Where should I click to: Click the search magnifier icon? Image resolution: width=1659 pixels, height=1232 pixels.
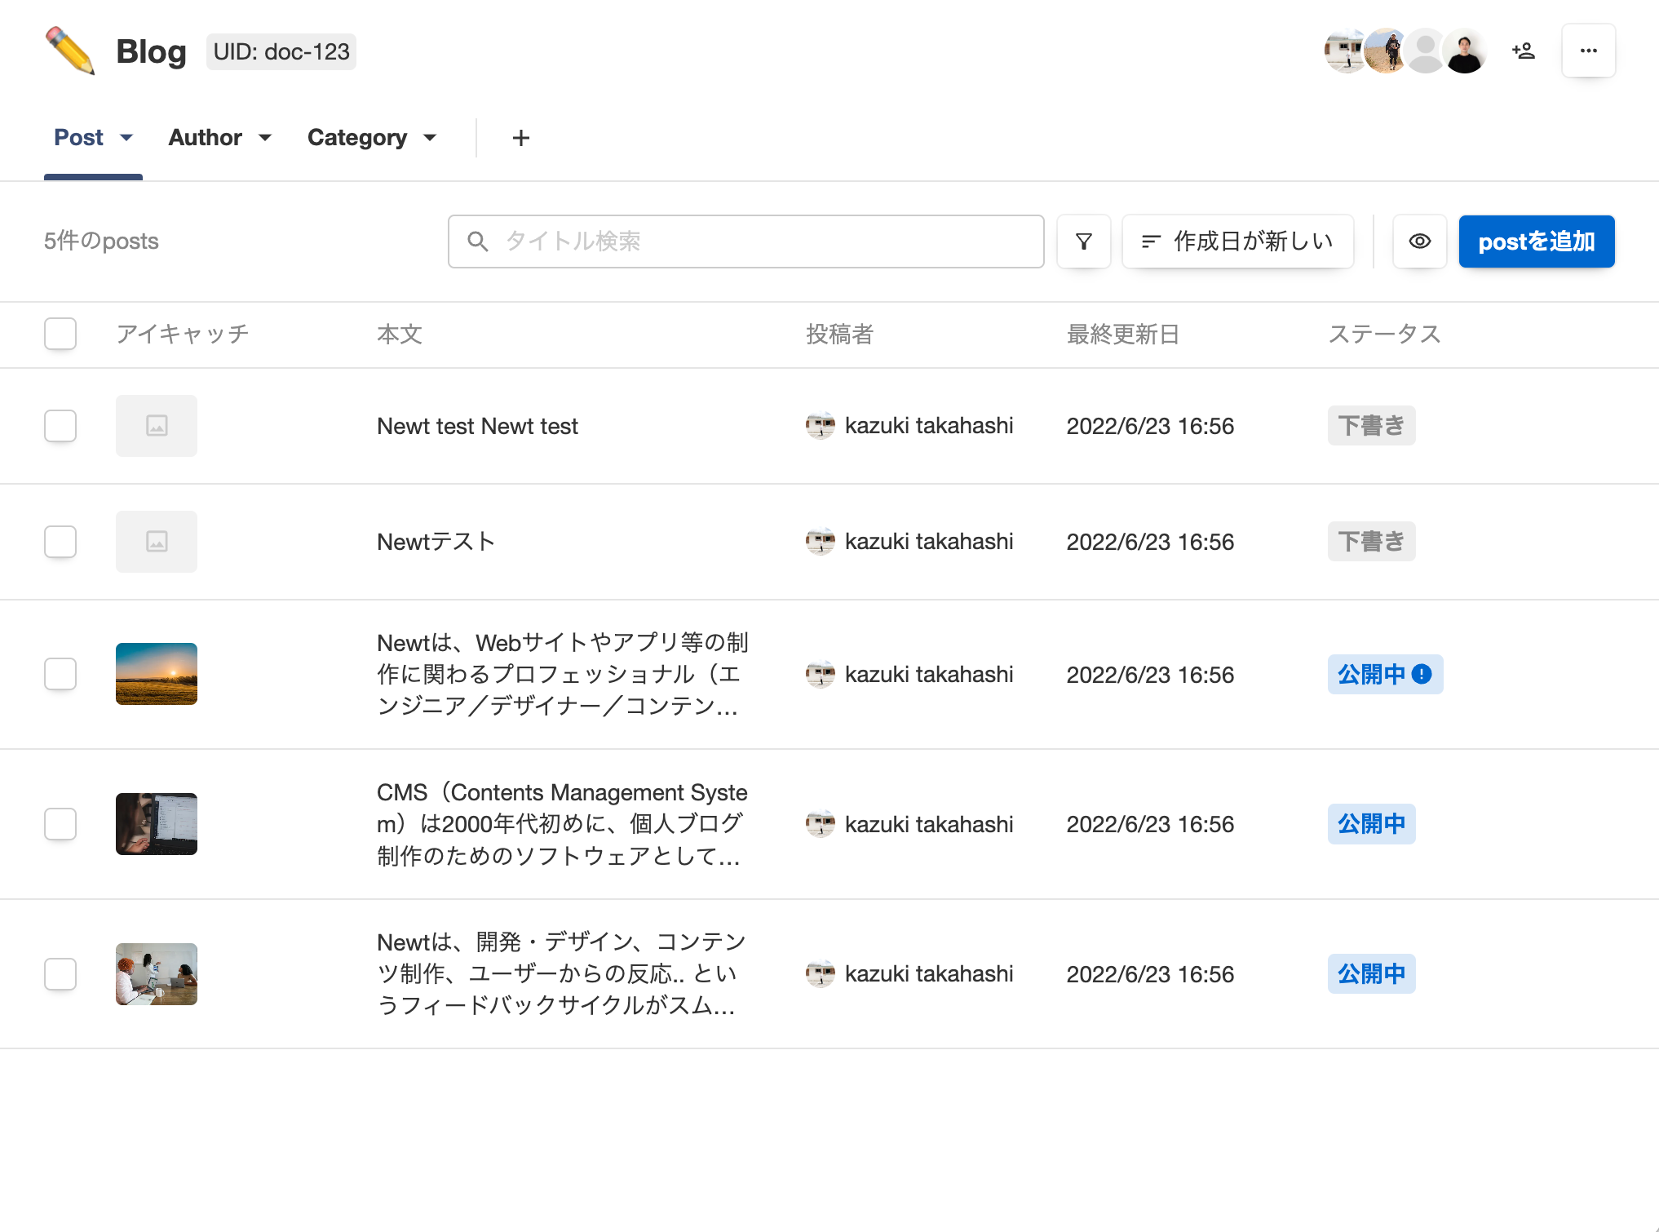[x=478, y=242]
